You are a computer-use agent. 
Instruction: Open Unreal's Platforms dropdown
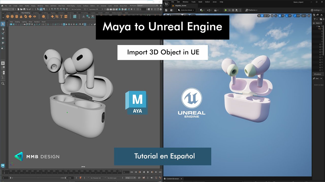[x=251, y=10]
